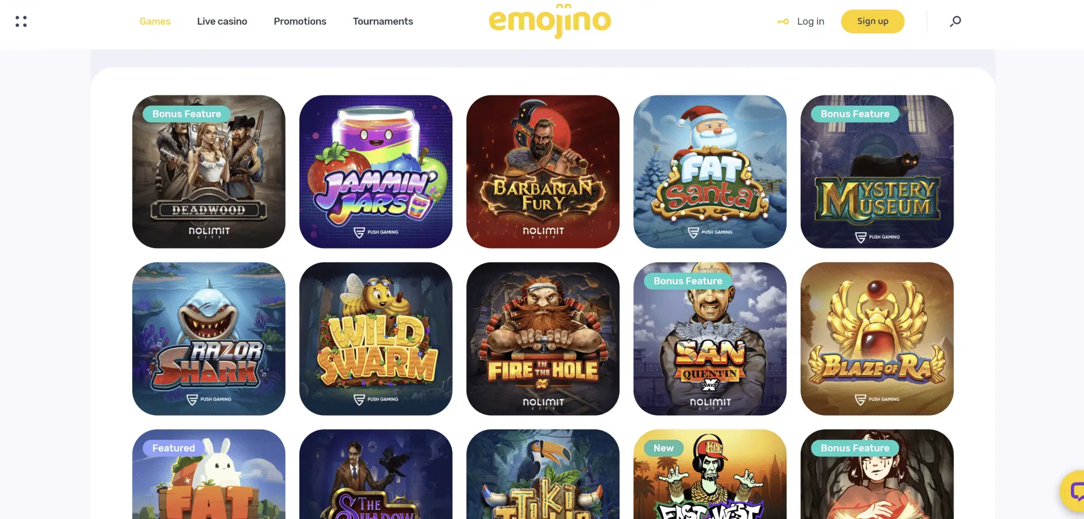Open the Fat Santa game tile
The height and width of the screenshot is (519, 1084).
point(710,172)
